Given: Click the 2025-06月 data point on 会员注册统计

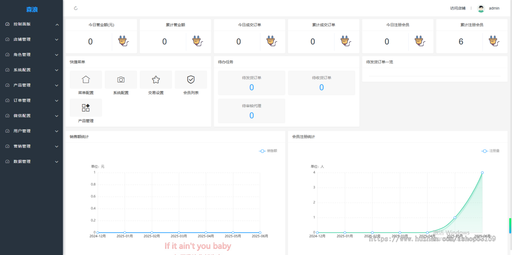Looking at the screenshot, I should pos(482,172).
